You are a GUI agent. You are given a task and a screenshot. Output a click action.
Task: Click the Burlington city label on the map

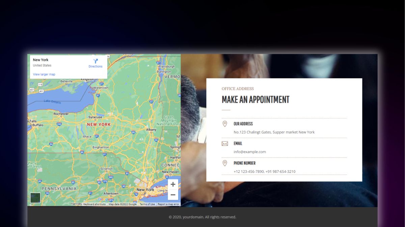[164, 72]
